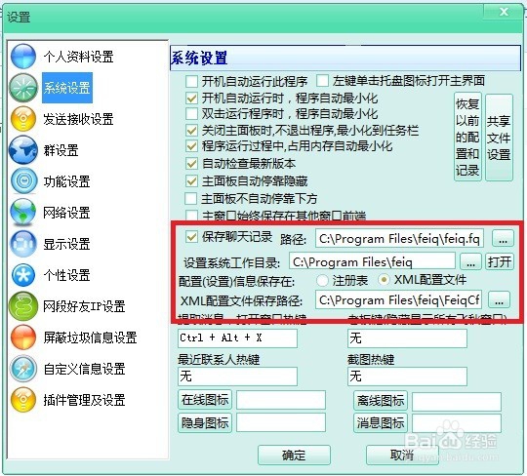This screenshot has width=527, height=476.
Task: Click the field next to 隐身图标
Action: [281, 422]
